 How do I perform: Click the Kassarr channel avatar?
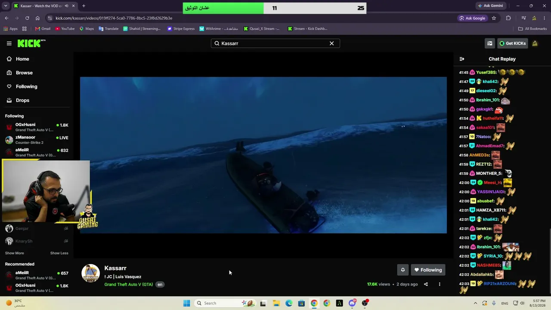coord(90,273)
